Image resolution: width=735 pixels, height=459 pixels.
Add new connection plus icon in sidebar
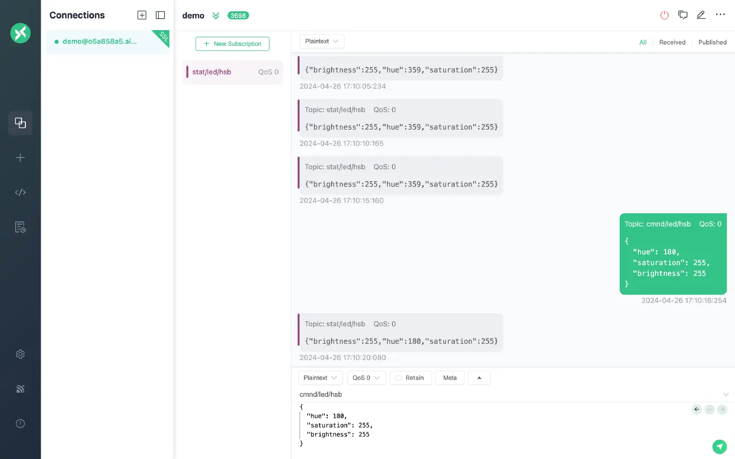[x=20, y=158]
